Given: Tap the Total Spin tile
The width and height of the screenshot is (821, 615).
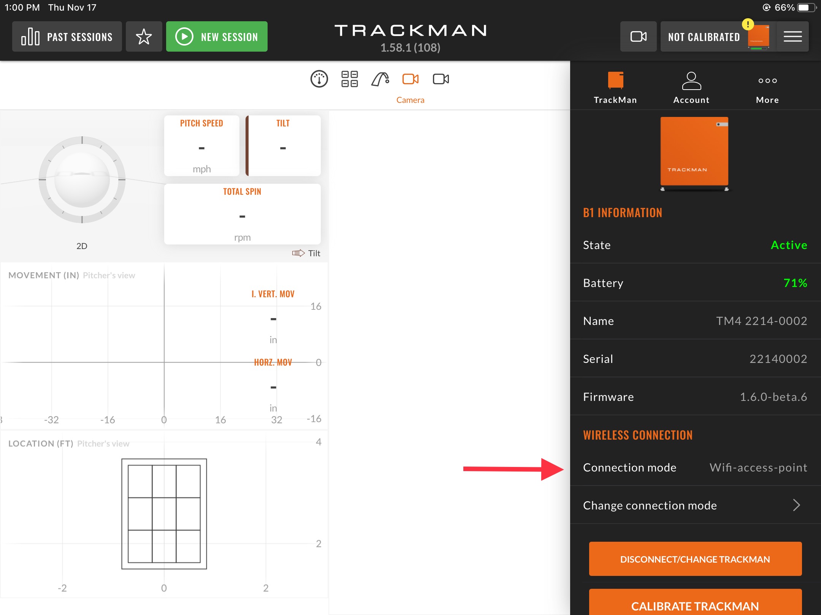Looking at the screenshot, I should click(x=242, y=214).
